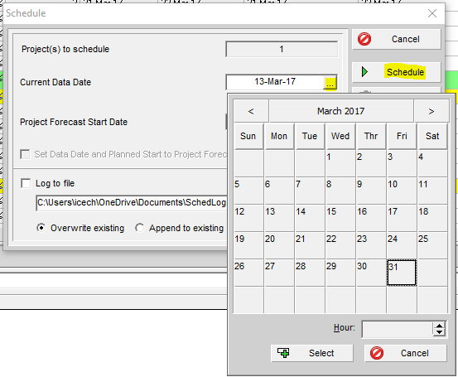Image resolution: width=458 pixels, height=377 pixels.
Task: Select March 14 in the calendar
Action: click(309, 218)
